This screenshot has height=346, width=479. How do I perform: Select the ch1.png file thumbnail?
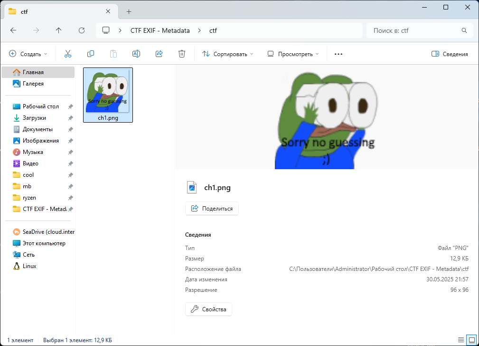click(x=108, y=95)
